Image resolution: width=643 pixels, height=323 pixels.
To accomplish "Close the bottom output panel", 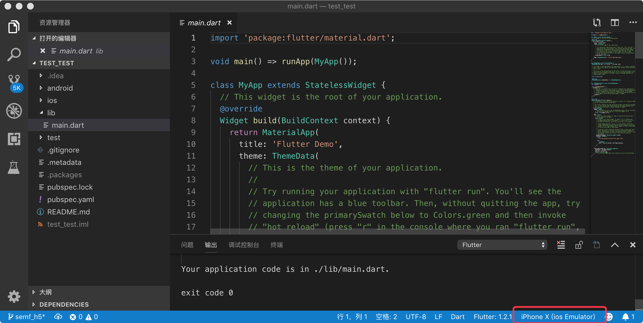I will [x=633, y=245].
